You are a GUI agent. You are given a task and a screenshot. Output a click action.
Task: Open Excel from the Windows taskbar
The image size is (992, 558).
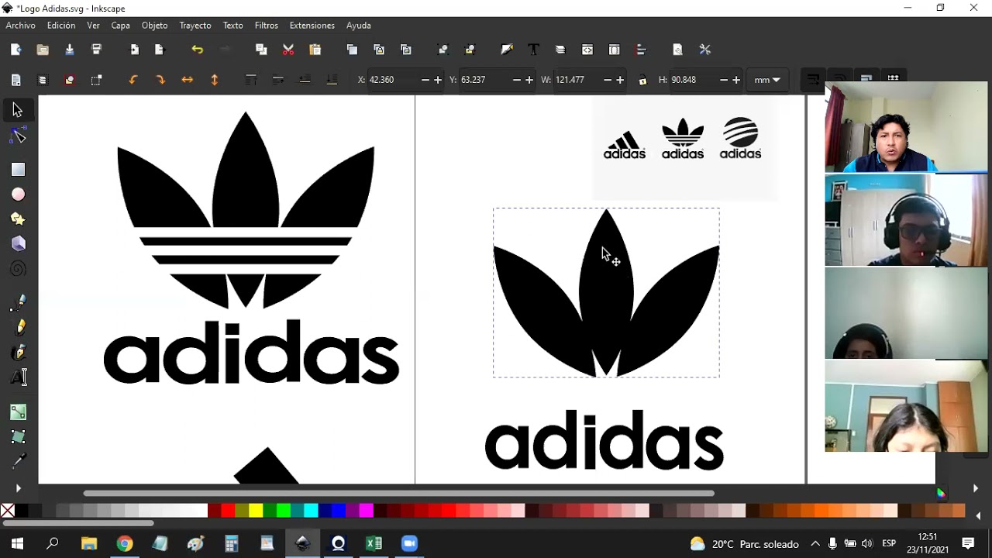pyautogui.click(x=374, y=543)
